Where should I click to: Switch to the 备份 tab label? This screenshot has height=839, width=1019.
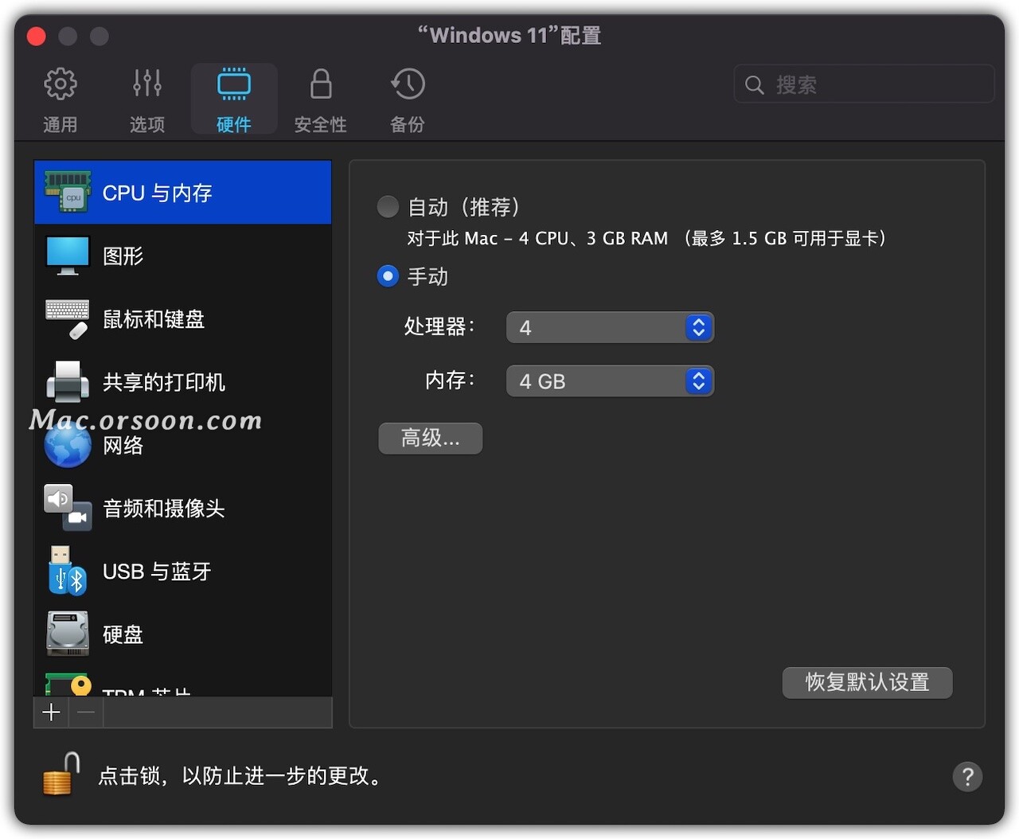[x=408, y=124]
